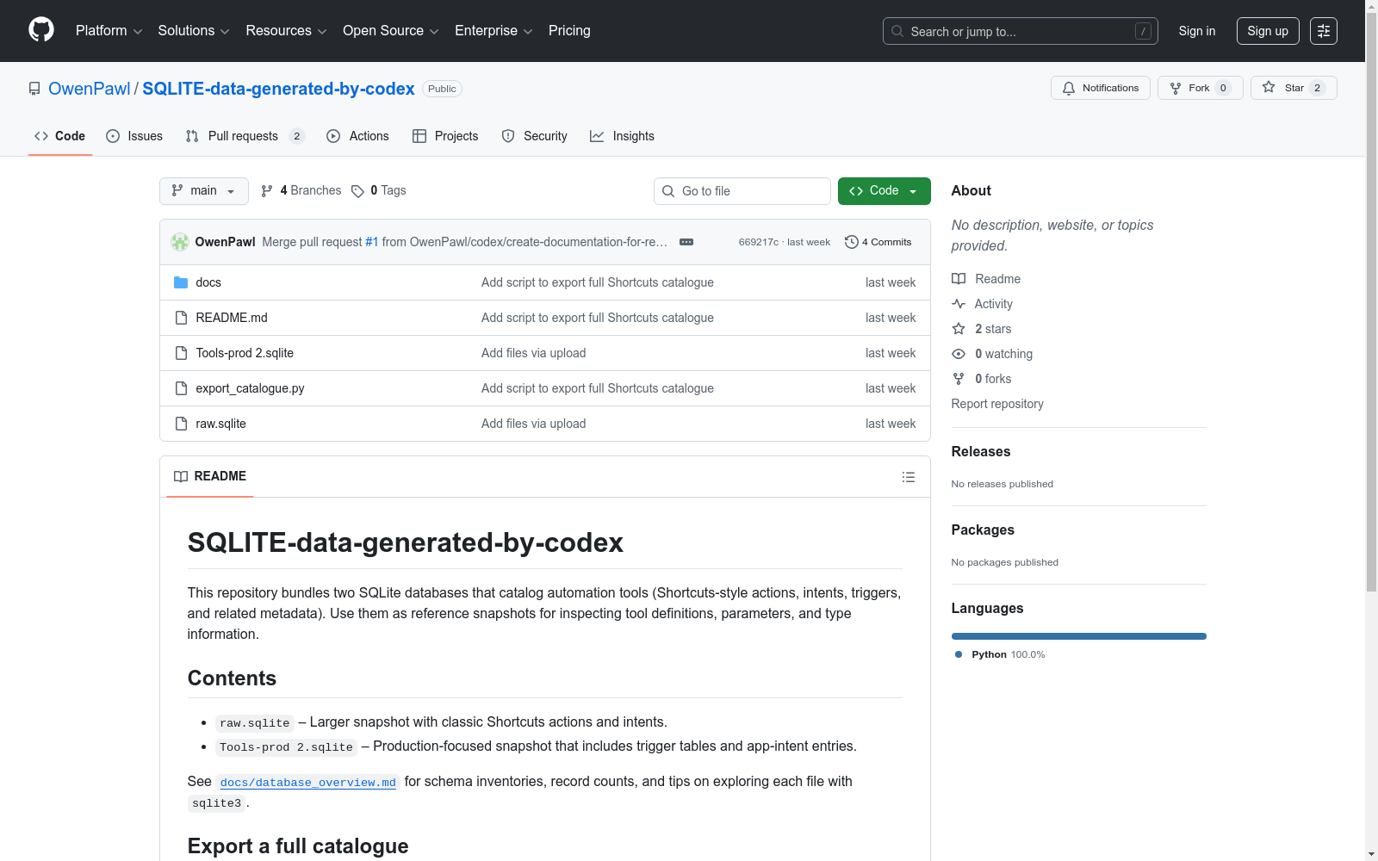Viewport: 1378px width, 861px height.
Task: Open the OwenPawl owner profile link
Action: point(90,89)
